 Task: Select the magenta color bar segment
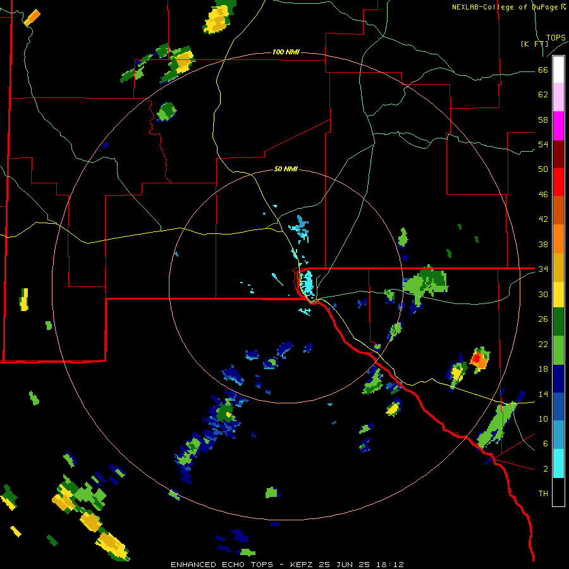coord(558,126)
